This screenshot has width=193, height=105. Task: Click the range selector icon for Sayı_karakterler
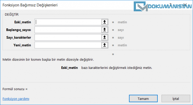[x=104, y=37]
